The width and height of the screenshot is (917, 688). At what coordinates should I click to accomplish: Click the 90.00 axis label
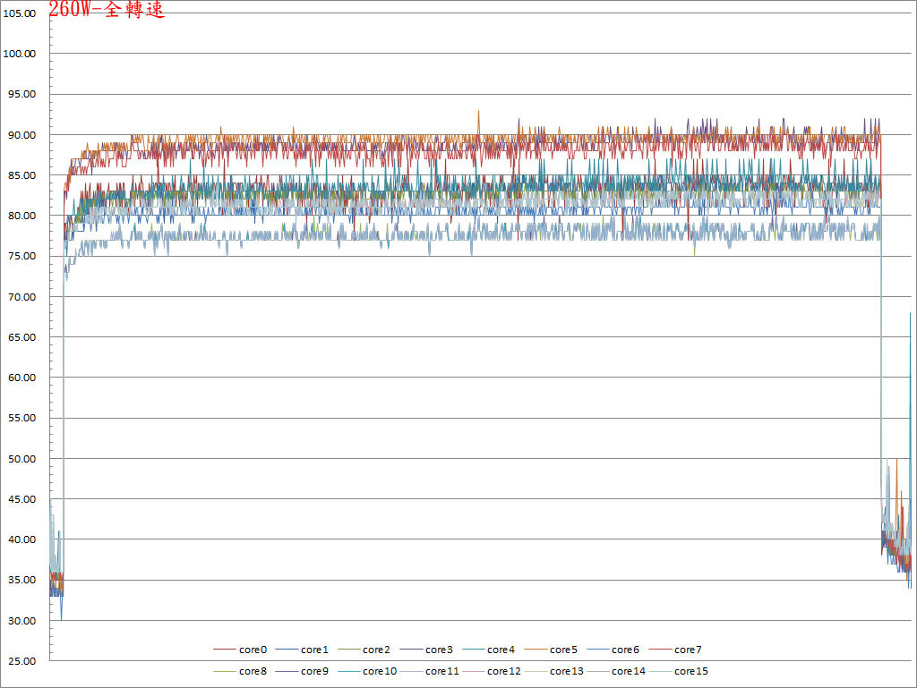pos(21,135)
